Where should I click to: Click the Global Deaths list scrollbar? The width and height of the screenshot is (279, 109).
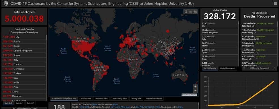click(x=239, y=44)
